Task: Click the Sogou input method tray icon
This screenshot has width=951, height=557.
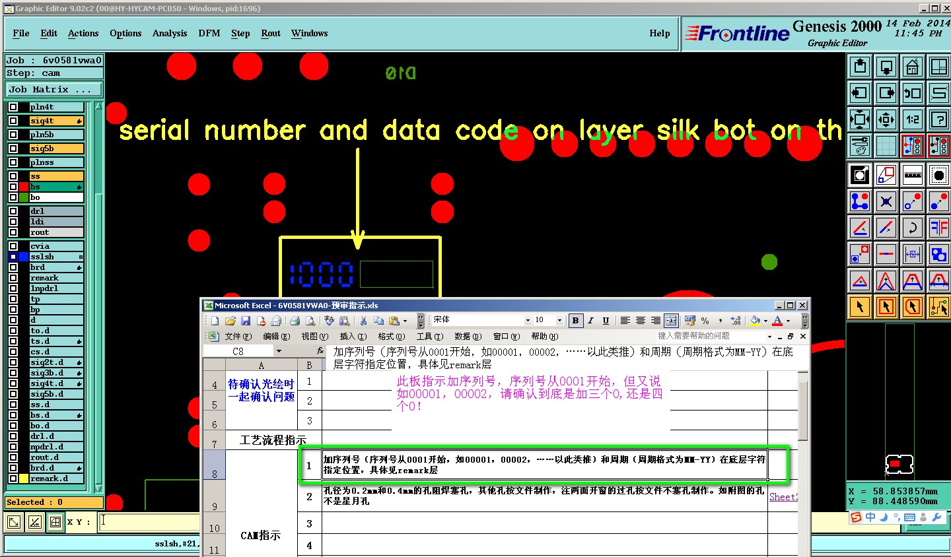Action: tap(857, 517)
